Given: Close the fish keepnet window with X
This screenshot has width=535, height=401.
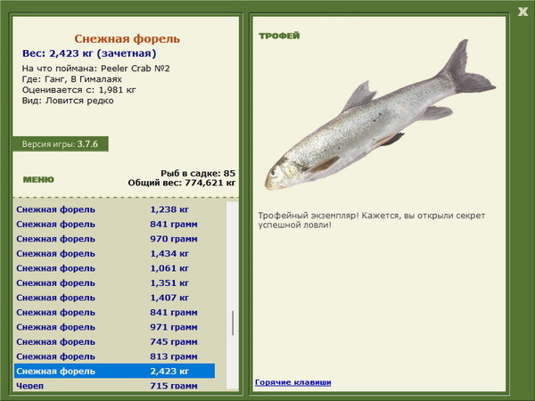Looking at the screenshot, I should click(x=523, y=12).
